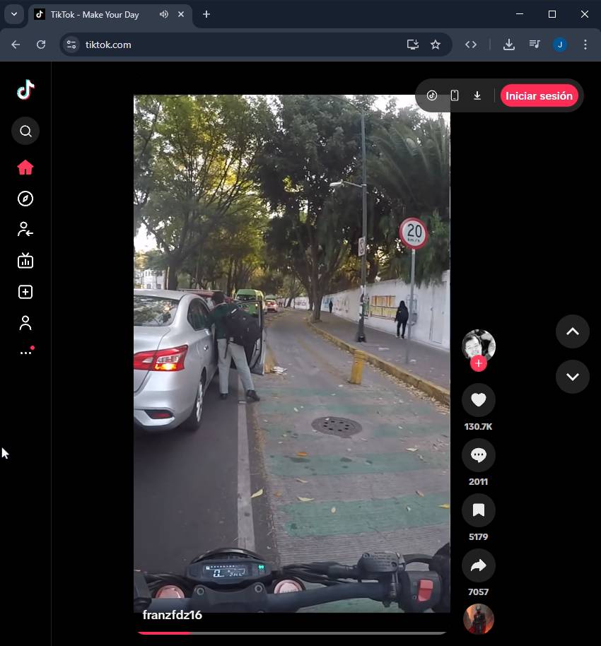This screenshot has height=646, width=601.
Task: Open the Chrome tab search dropdown
Action: coord(13,14)
